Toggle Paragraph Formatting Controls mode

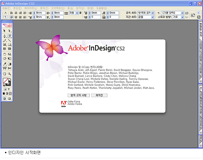5,17
